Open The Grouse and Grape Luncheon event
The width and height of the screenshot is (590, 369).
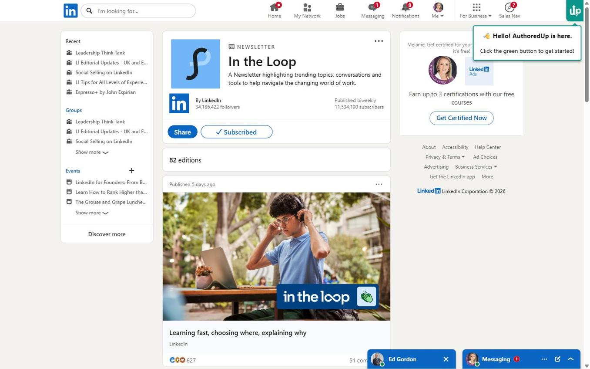pos(111,202)
